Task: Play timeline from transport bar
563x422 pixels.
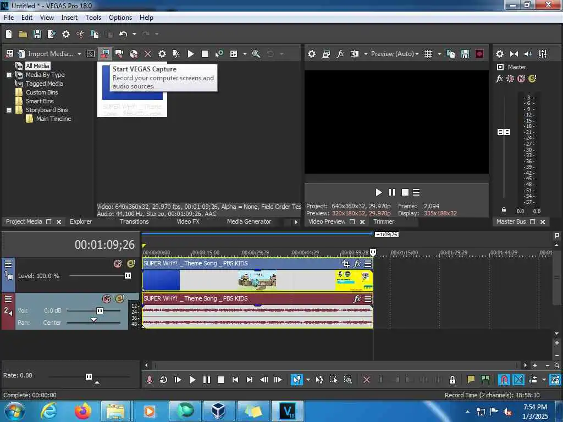Action: pyautogui.click(x=192, y=380)
